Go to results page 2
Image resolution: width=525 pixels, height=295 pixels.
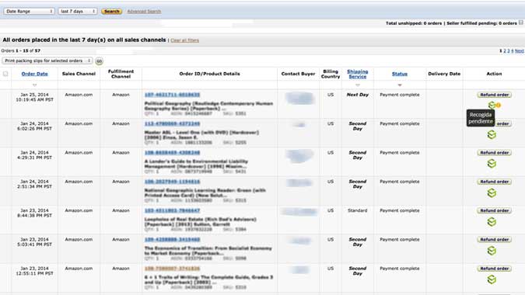505,50
